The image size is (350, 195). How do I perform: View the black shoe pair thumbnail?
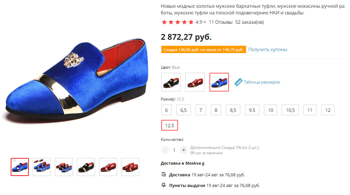(x=86, y=167)
